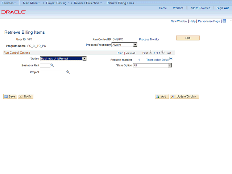Expand the Favorites menu
This screenshot has width=232, height=174.
coord(9,3)
